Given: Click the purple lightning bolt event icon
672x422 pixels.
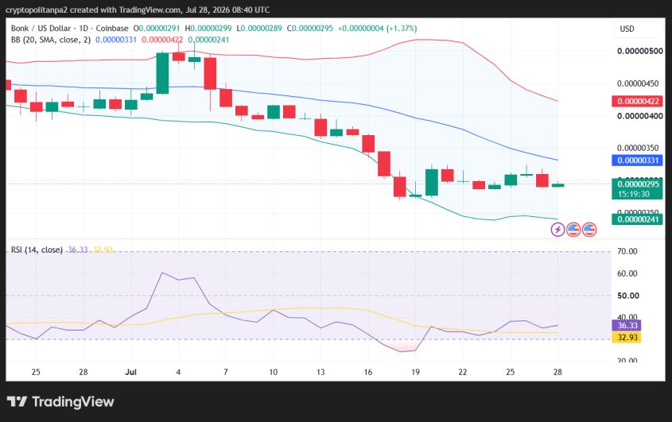Looking at the screenshot, I should pos(557,230).
